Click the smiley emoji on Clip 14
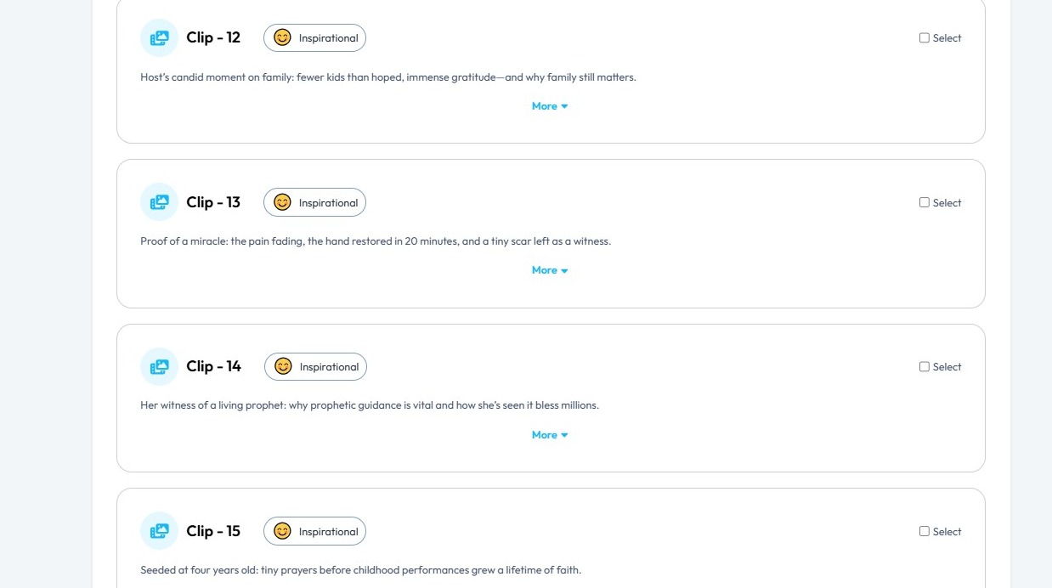 284,367
